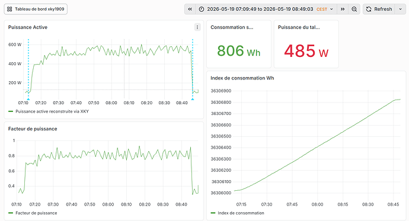Open the Puissance Active panel menu

coord(197,27)
